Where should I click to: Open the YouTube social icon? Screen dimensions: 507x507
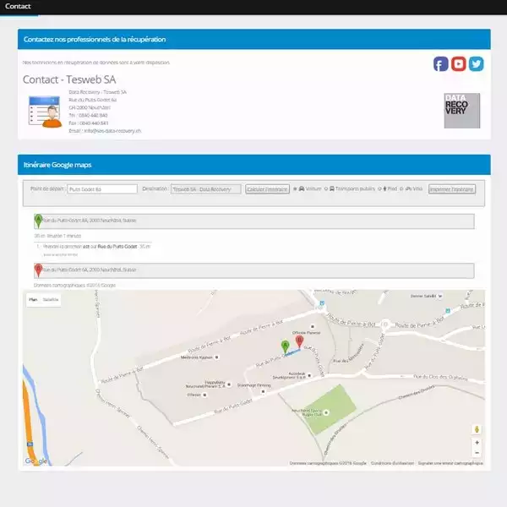[459, 63]
